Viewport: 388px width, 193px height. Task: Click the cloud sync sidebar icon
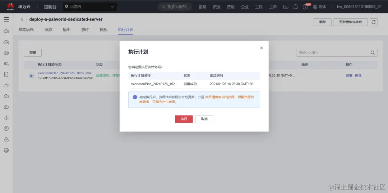[x=6, y=107]
